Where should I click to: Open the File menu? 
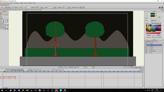(x=2, y=3)
